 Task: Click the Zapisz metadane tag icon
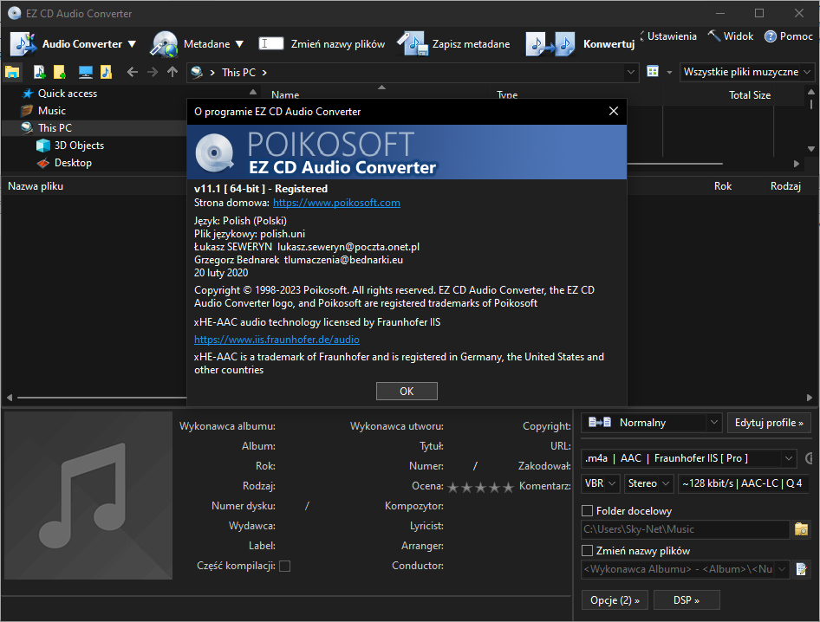click(413, 44)
